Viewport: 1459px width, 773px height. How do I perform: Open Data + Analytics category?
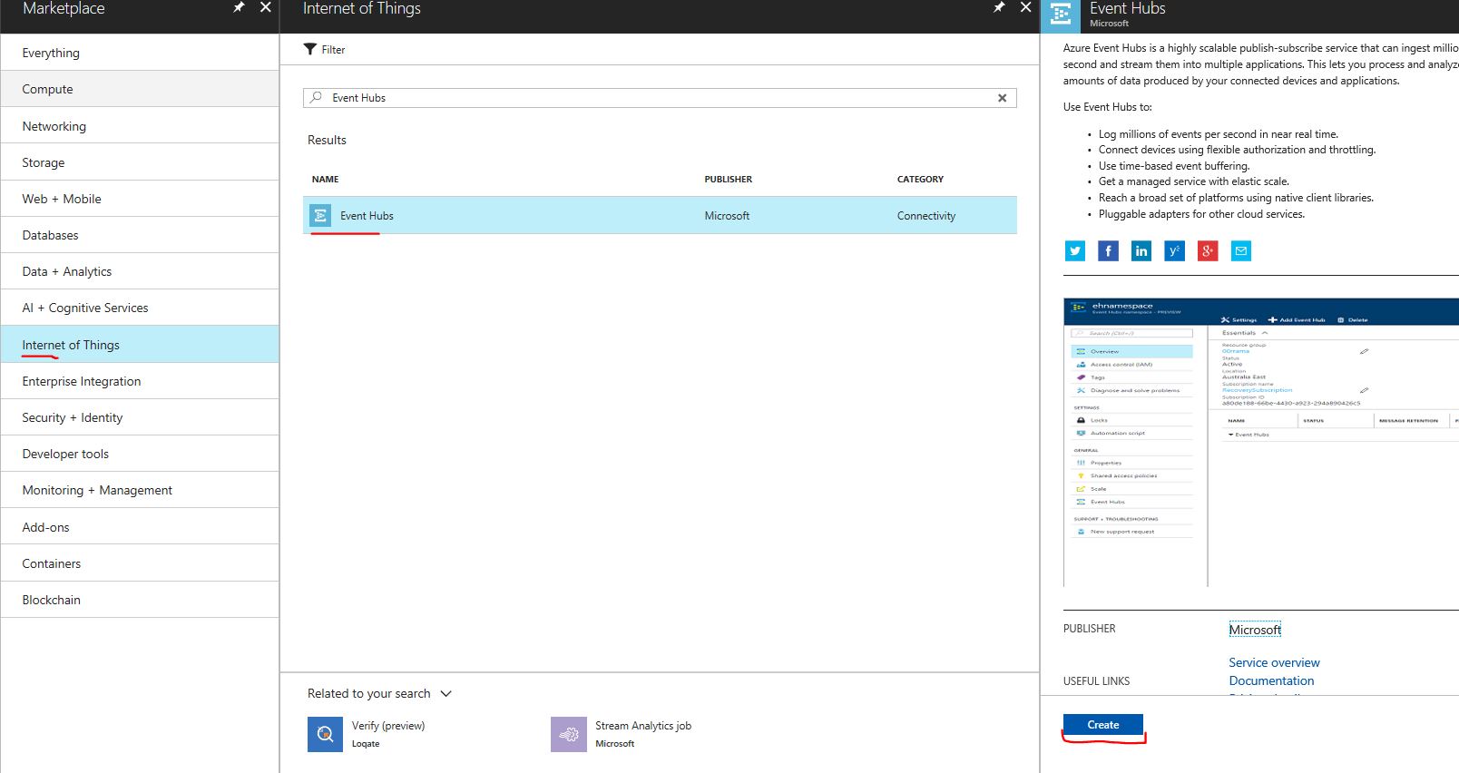point(140,271)
